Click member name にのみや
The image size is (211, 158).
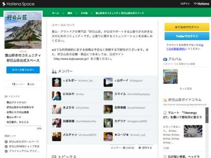pos(68,94)
